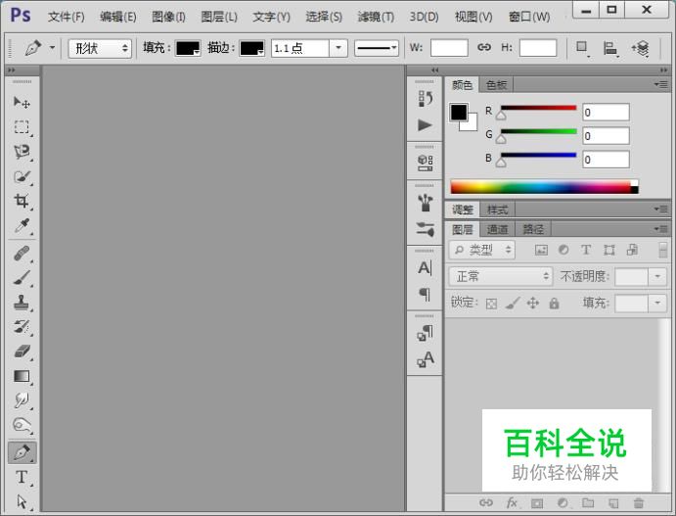The height and width of the screenshot is (516, 676).
Task: Open the Properties panel icon
Action: pos(426,164)
